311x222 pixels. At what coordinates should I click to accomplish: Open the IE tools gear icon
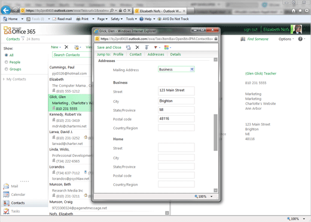(x=307, y=11)
